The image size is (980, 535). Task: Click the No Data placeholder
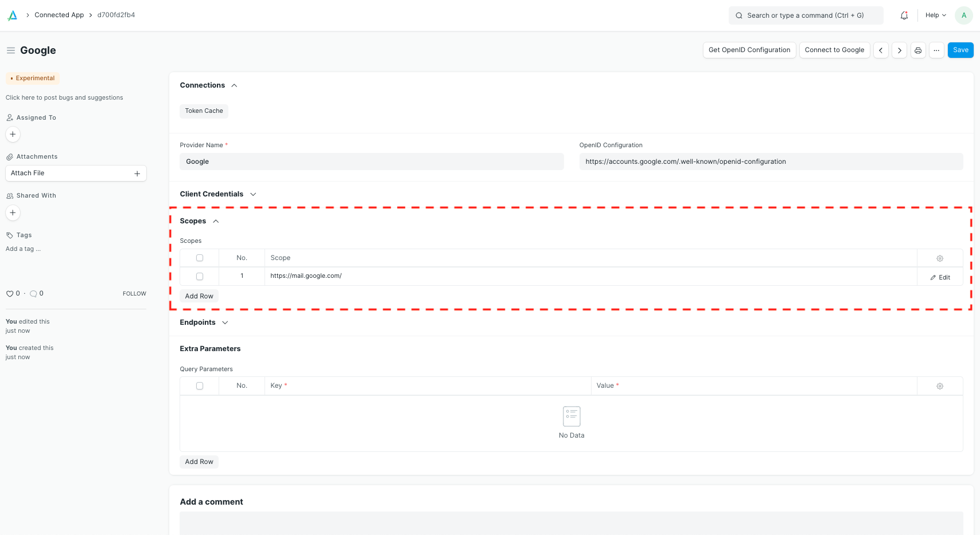click(571, 423)
